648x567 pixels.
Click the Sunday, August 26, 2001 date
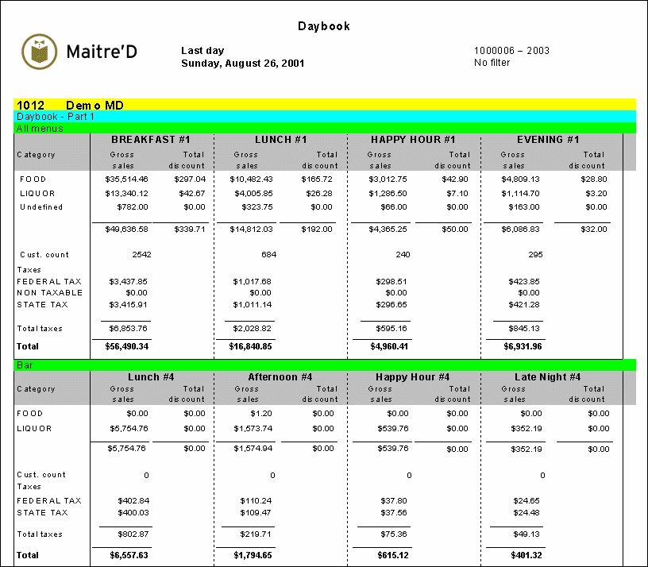pos(242,64)
